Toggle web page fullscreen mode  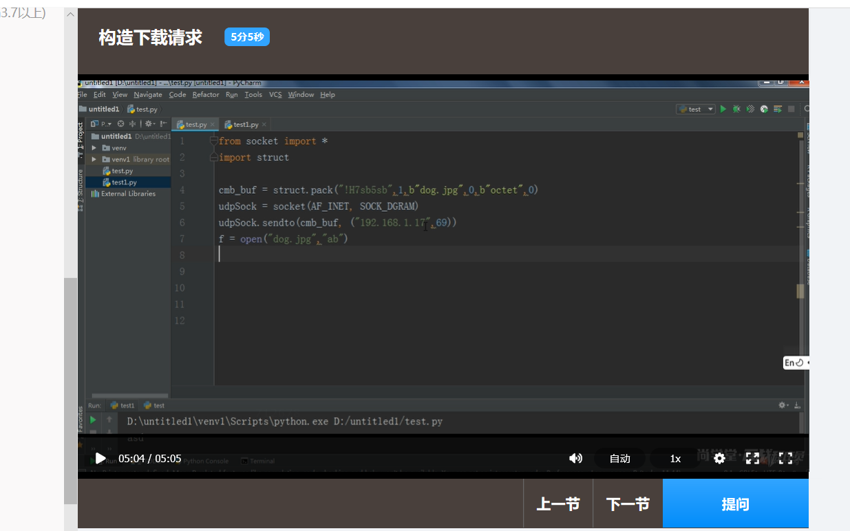pyautogui.click(x=752, y=458)
